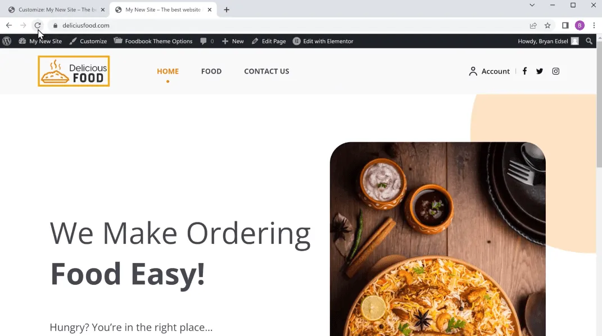This screenshot has width=602, height=336.
Task: Go to the FOOD menu item
Action: (211, 71)
